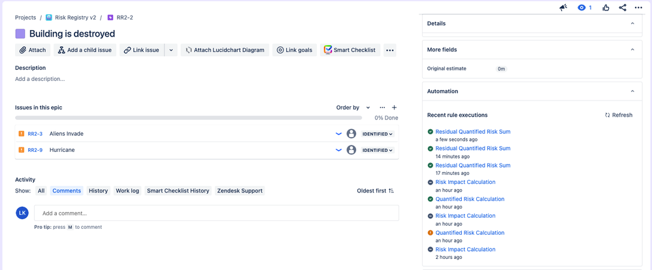Collapse the More fields panel
652x270 pixels.
pyautogui.click(x=632, y=50)
